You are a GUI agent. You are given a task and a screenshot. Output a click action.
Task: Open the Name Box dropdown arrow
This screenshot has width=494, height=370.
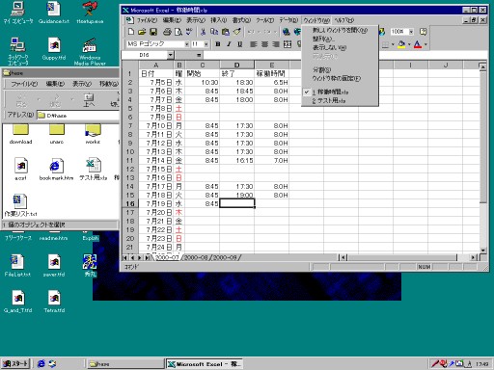point(171,55)
